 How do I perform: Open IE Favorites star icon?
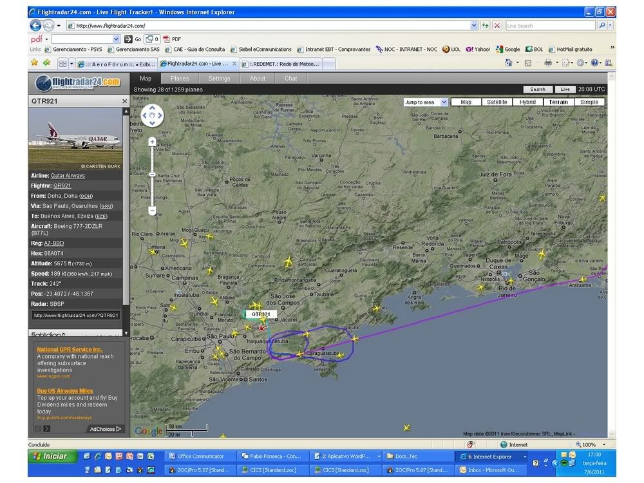(34, 63)
